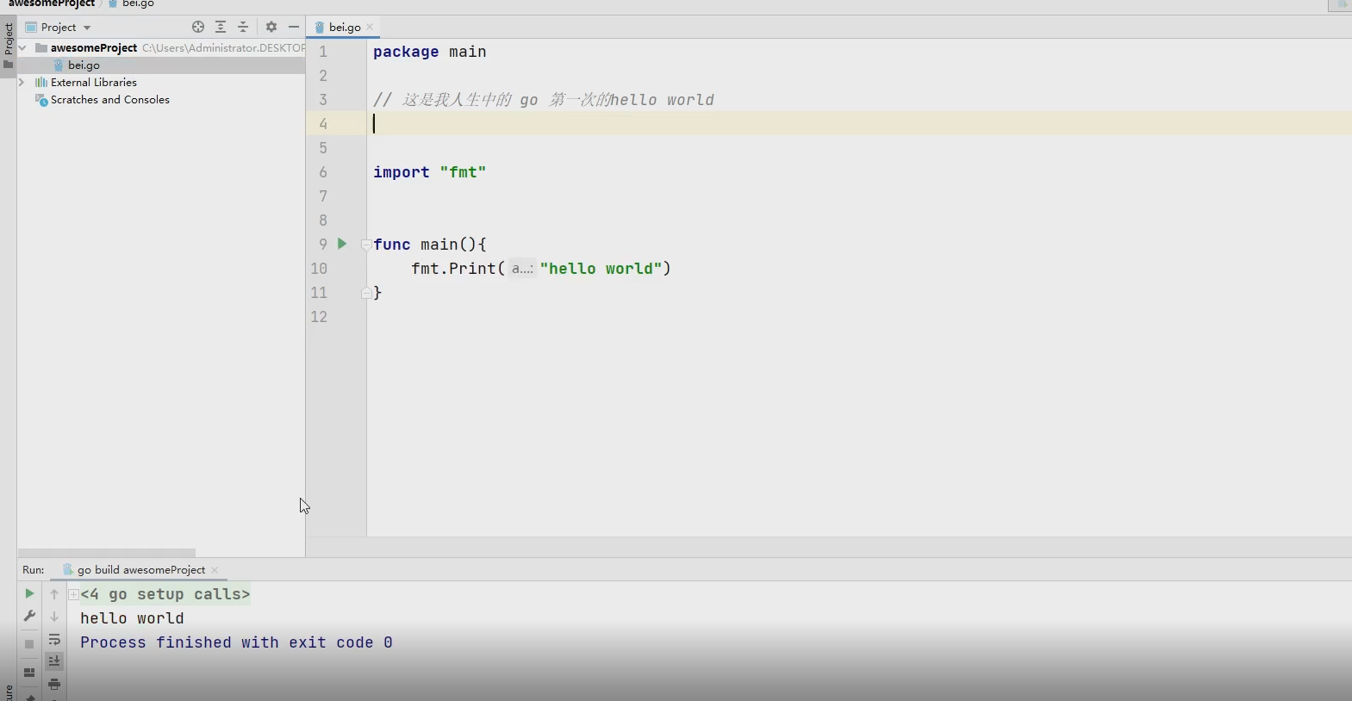Screen dimensions: 1352x701
Task: Close go build awesomeProject run tab
Action: tap(215, 570)
